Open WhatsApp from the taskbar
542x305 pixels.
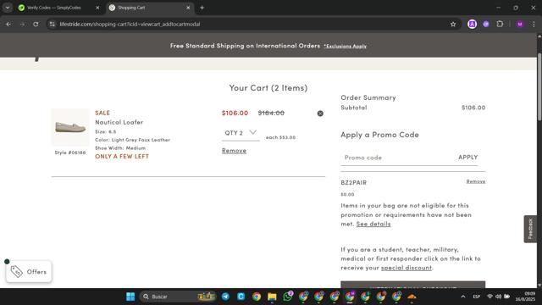tap(288, 297)
